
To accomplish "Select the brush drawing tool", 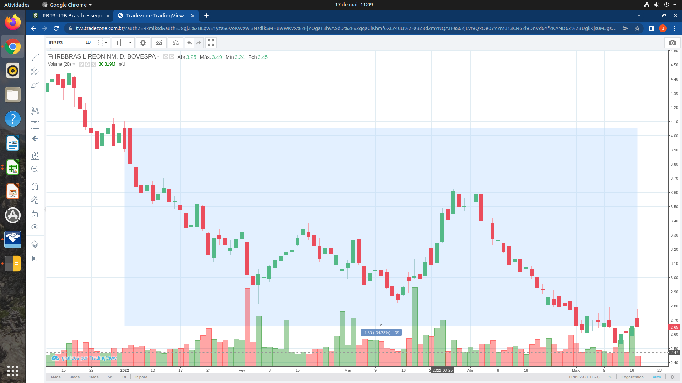I will coord(35,84).
